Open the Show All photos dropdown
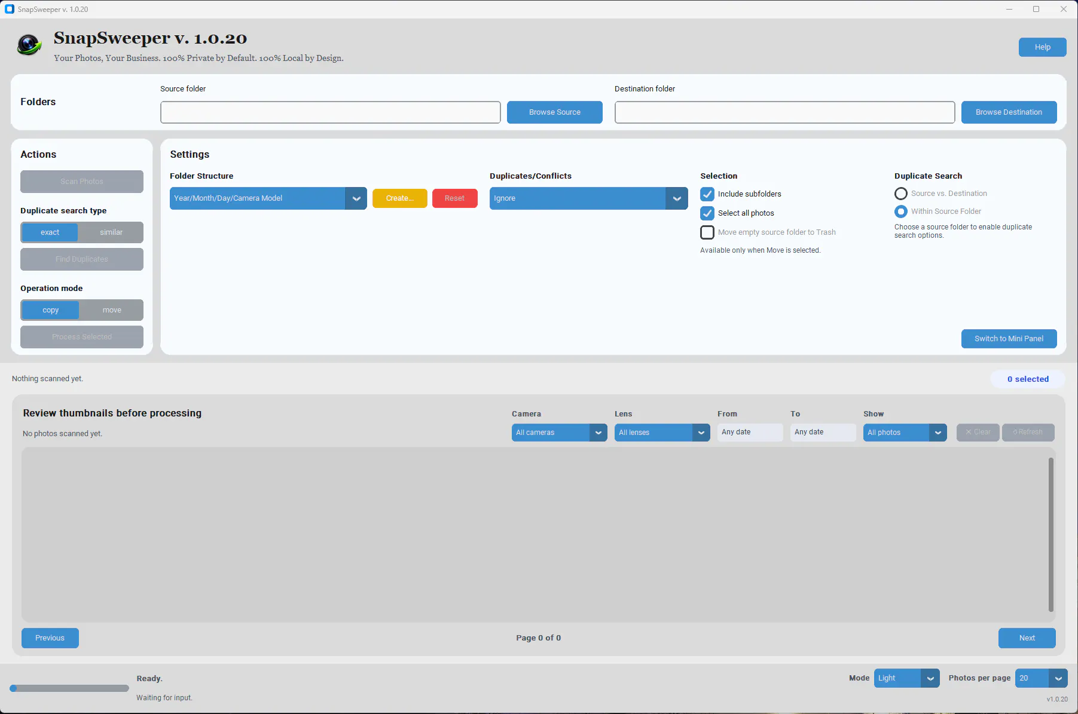 [x=905, y=433]
